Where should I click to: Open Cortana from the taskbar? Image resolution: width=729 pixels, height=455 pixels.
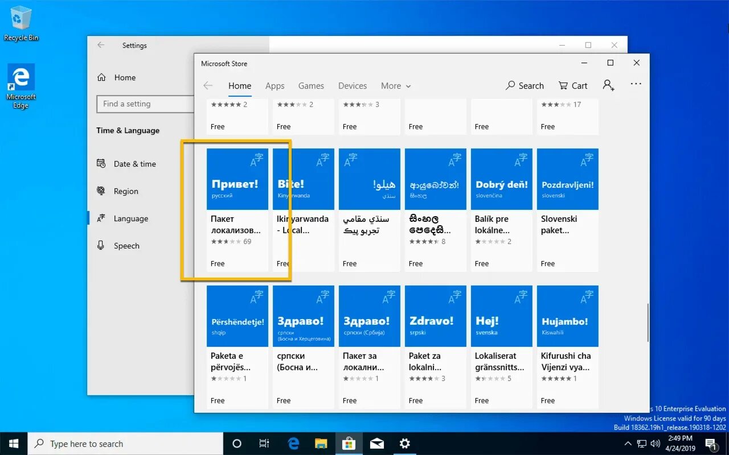click(x=237, y=444)
